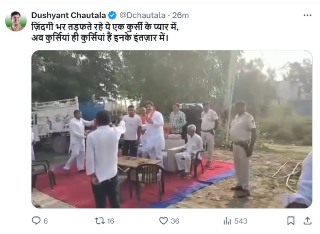Open the three-dot more options menu
This screenshot has width=320, height=234.
tap(307, 15)
